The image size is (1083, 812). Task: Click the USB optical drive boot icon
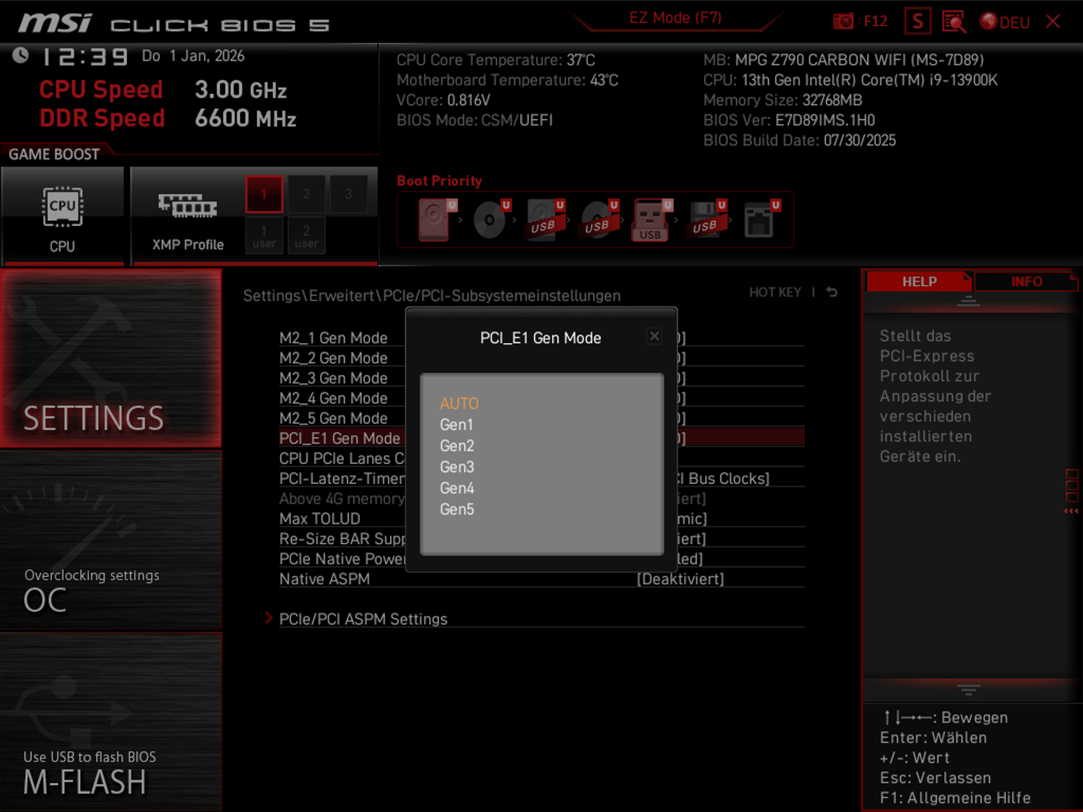(x=599, y=219)
